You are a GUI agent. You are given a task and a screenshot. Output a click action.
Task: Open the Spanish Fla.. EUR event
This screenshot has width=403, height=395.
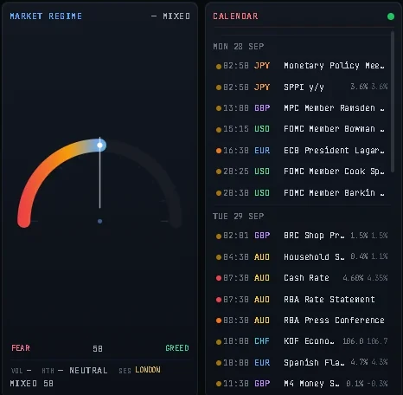pyautogui.click(x=302, y=362)
